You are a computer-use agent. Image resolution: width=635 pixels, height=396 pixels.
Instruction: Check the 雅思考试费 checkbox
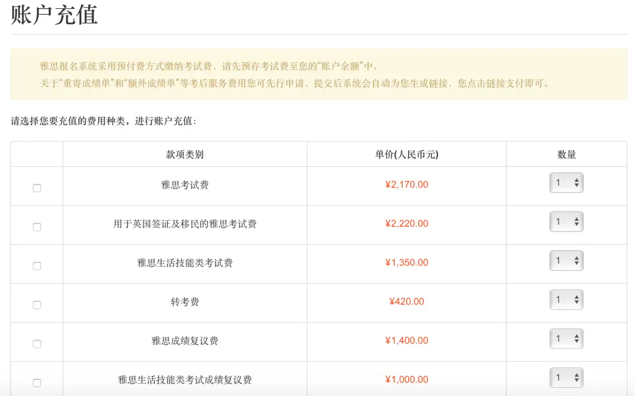pyautogui.click(x=37, y=188)
